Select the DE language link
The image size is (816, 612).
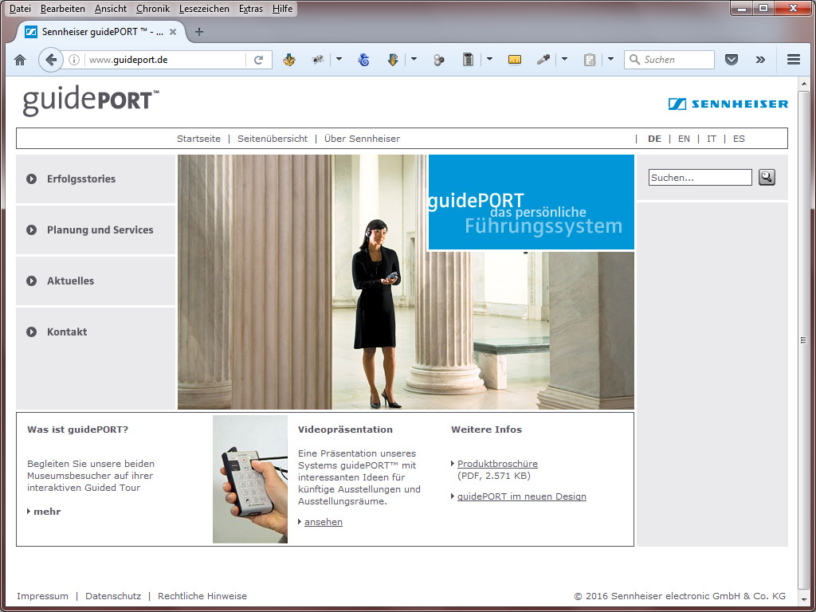(x=654, y=139)
